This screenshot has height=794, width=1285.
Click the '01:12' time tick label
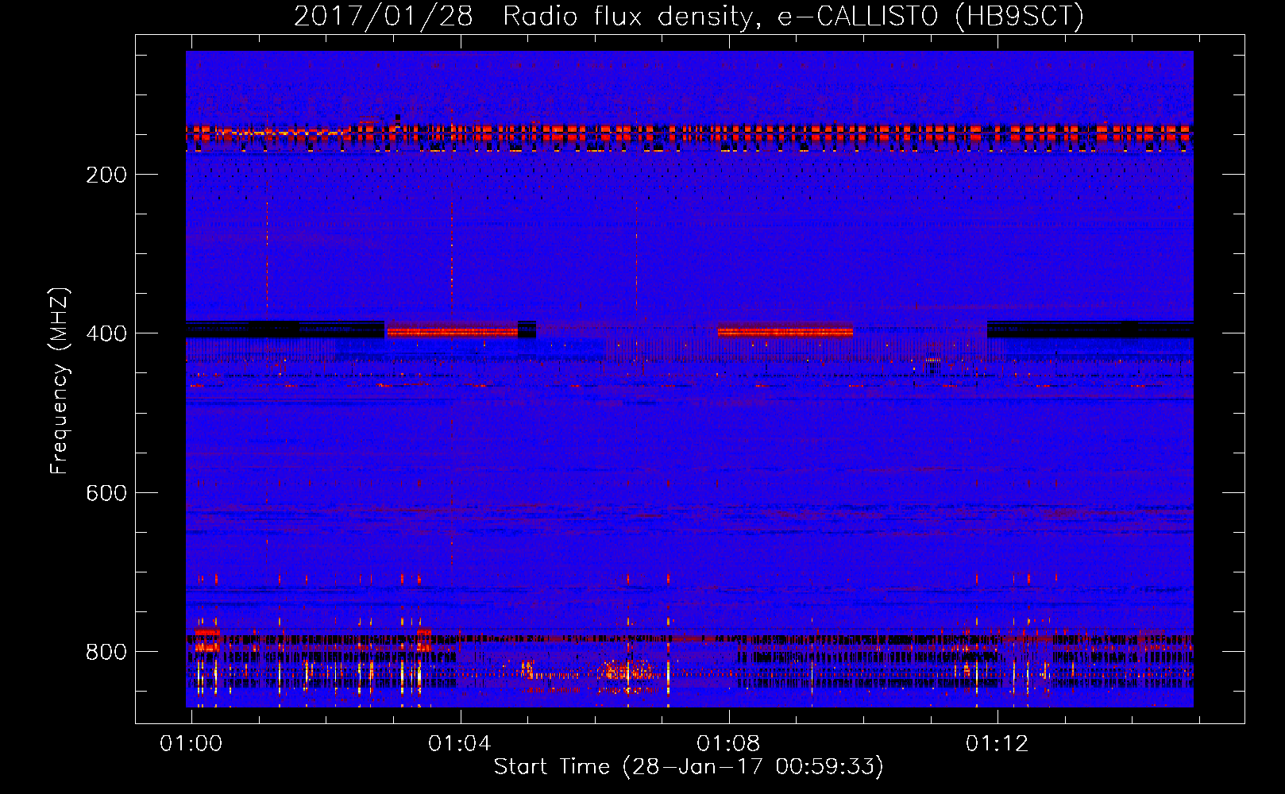click(x=998, y=744)
